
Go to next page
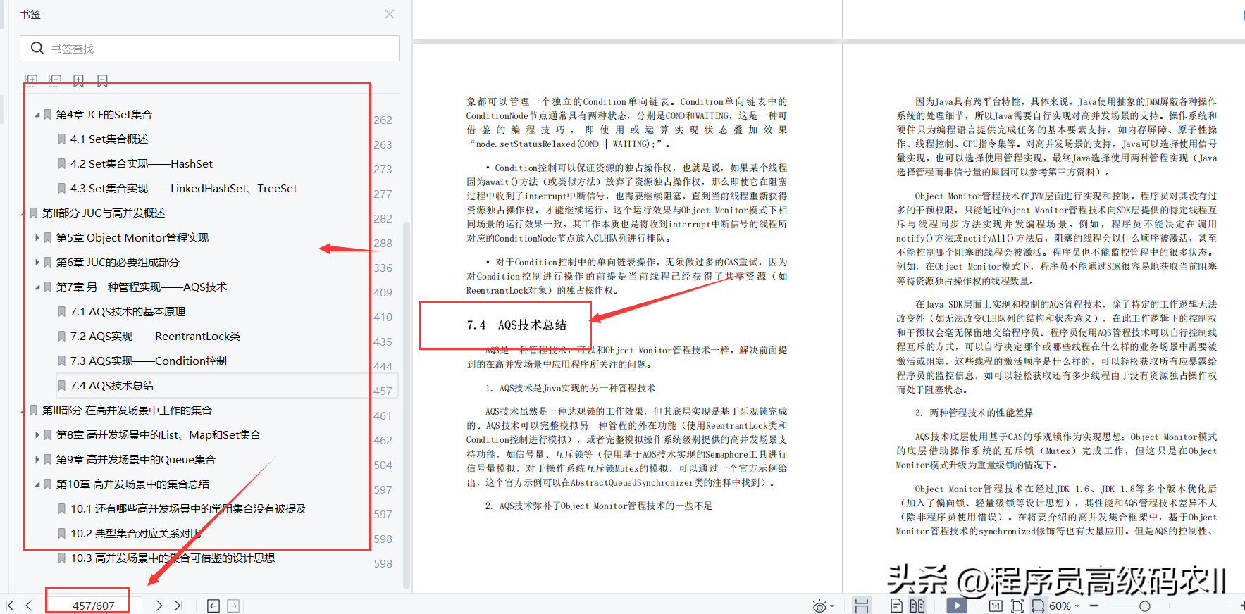tap(159, 606)
